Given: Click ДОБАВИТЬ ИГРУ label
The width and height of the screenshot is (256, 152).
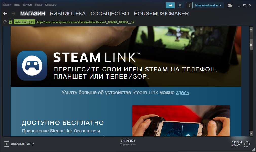Looking at the screenshot, I should click(23, 144).
